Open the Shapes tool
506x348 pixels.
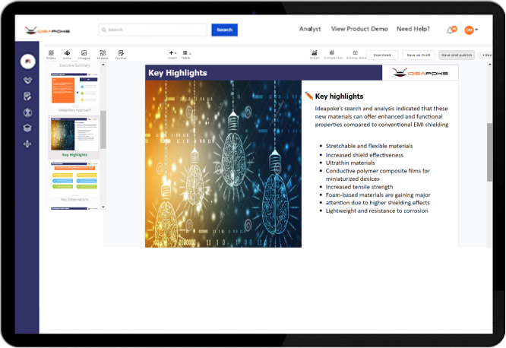103,55
